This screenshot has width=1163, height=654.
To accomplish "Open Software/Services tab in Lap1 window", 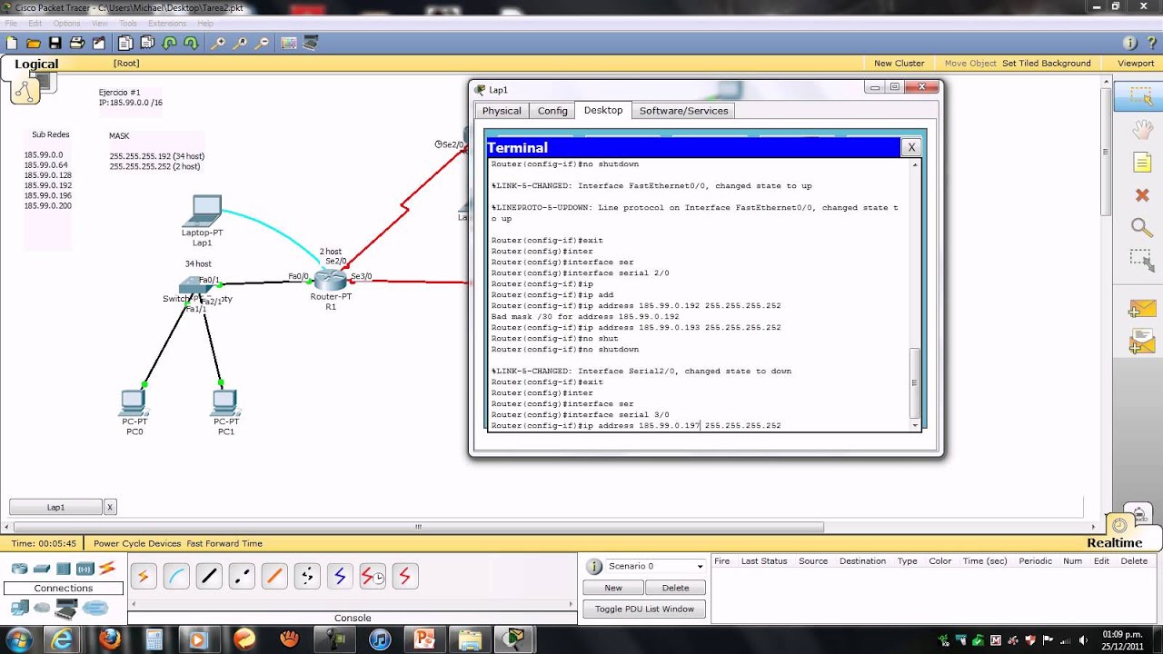I will click(684, 111).
